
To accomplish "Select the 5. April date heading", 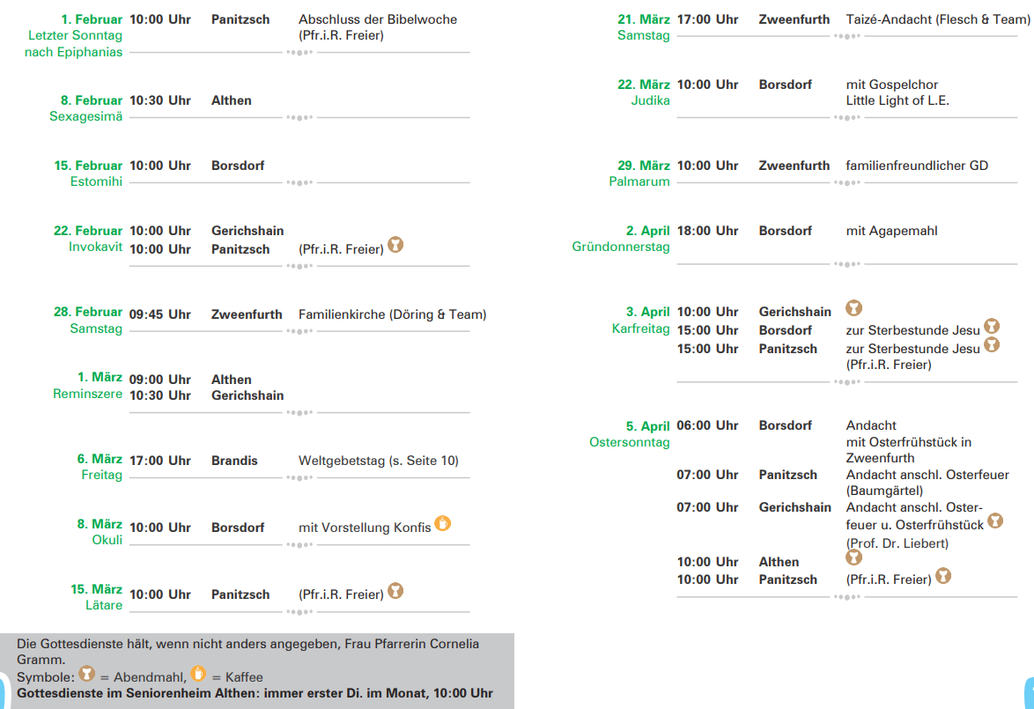I will coord(648,426).
